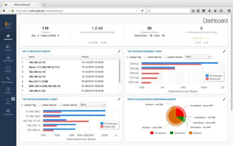This screenshot has width=233, height=146.
Task: Switch to the IRMA Dashboard browser tab
Action: [x=23, y=4]
